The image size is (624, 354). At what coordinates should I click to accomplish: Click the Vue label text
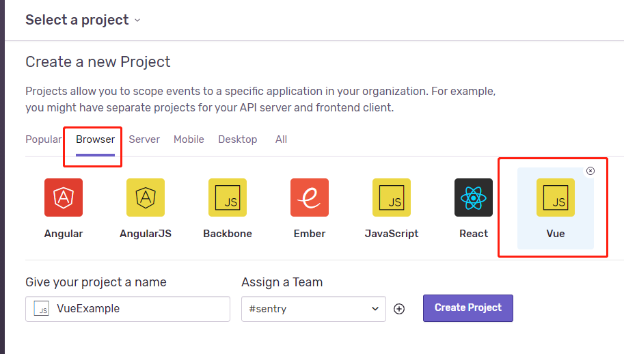[556, 234]
